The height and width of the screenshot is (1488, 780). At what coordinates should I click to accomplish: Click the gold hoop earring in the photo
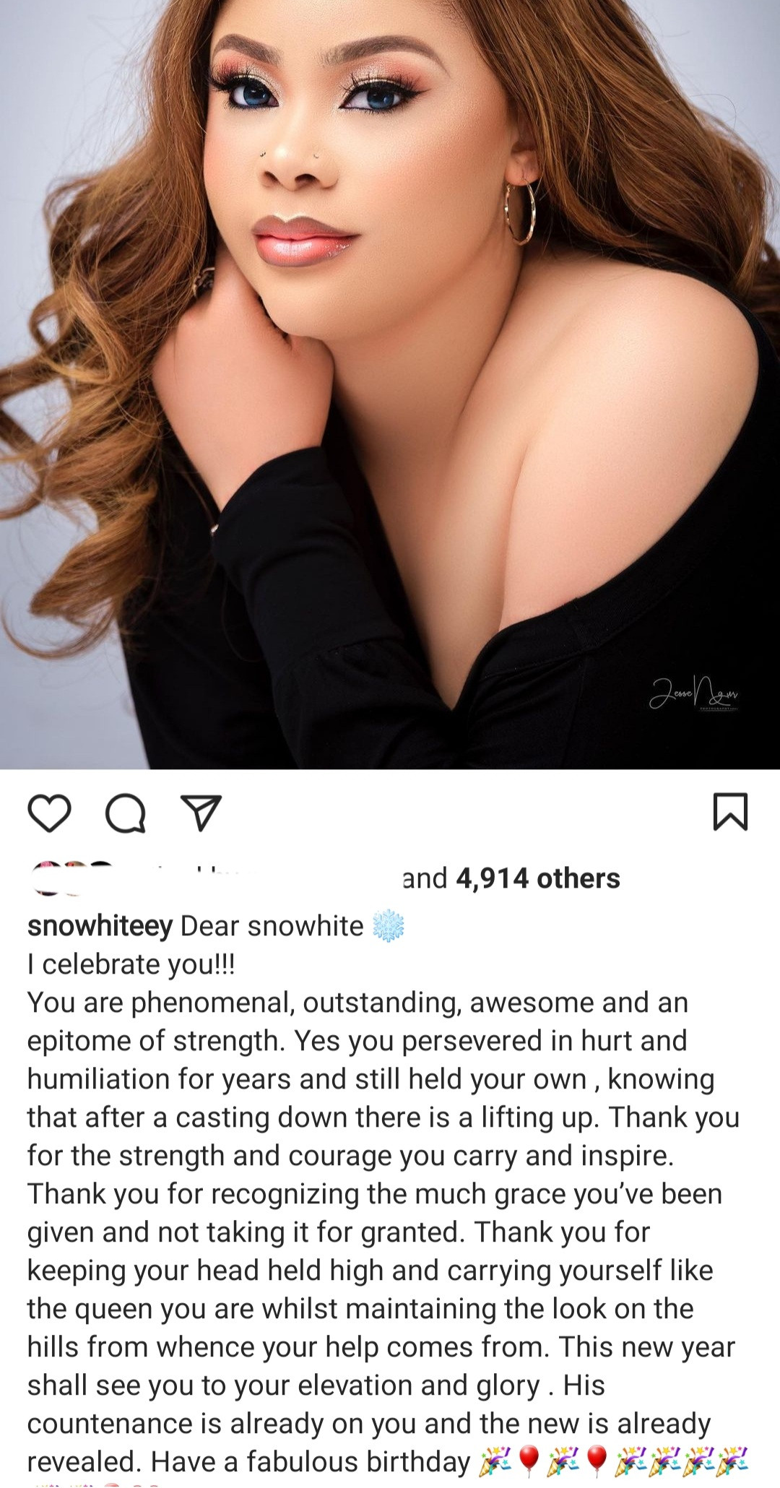point(520,212)
